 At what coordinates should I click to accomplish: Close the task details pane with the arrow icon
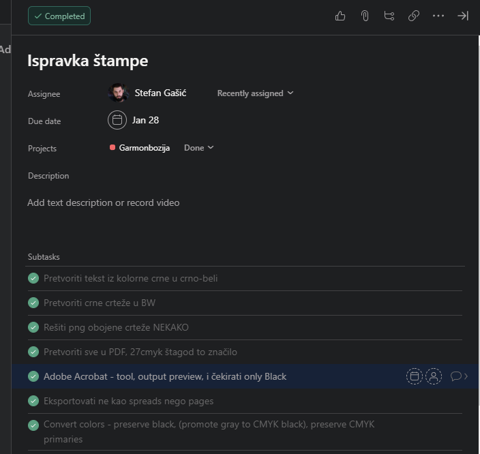point(463,16)
